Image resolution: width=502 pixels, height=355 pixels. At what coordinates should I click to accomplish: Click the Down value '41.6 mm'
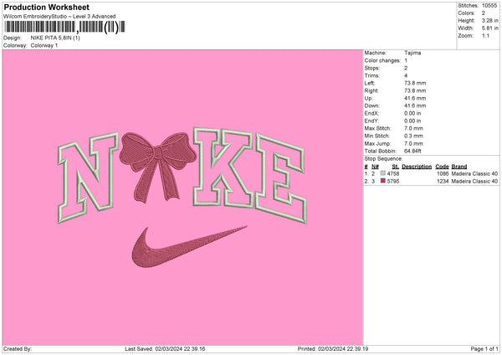coord(415,105)
